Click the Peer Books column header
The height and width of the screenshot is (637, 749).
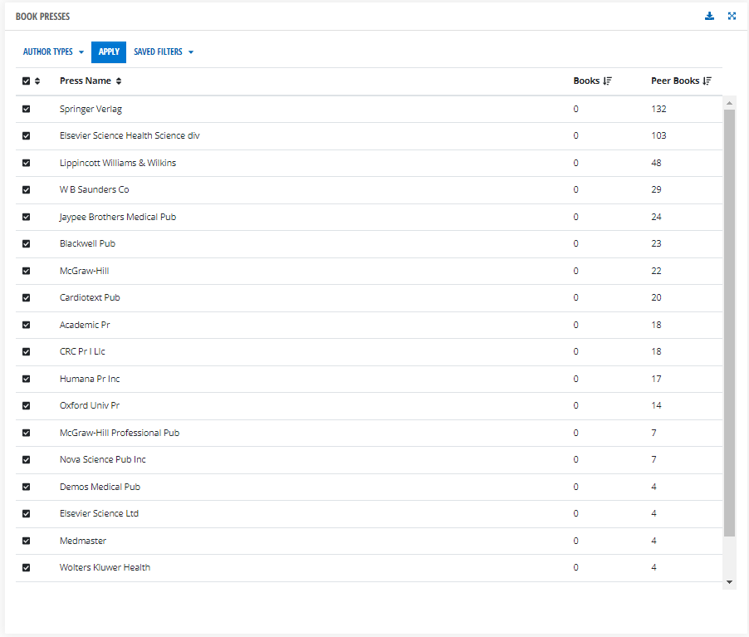[675, 81]
